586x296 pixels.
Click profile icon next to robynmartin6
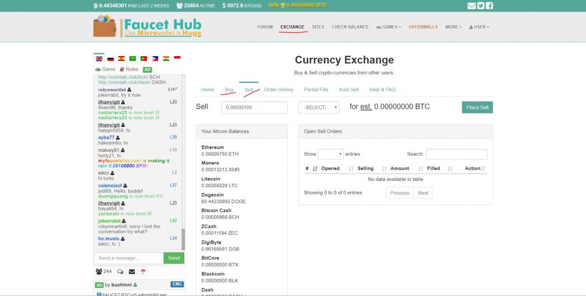(129, 90)
